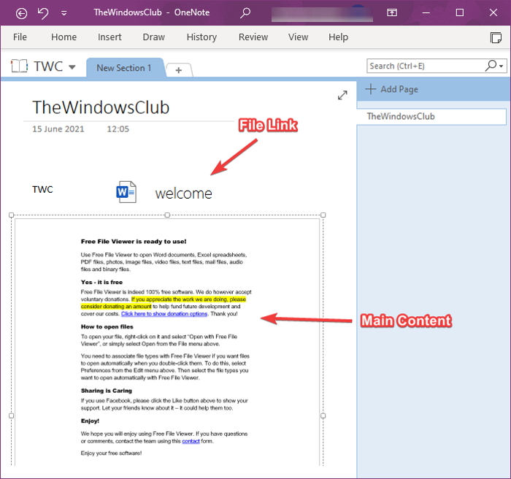The image size is (511, 479).
Task: Click 'Free File Viewer is ready to use!' heading
Action: coord(134,242)
